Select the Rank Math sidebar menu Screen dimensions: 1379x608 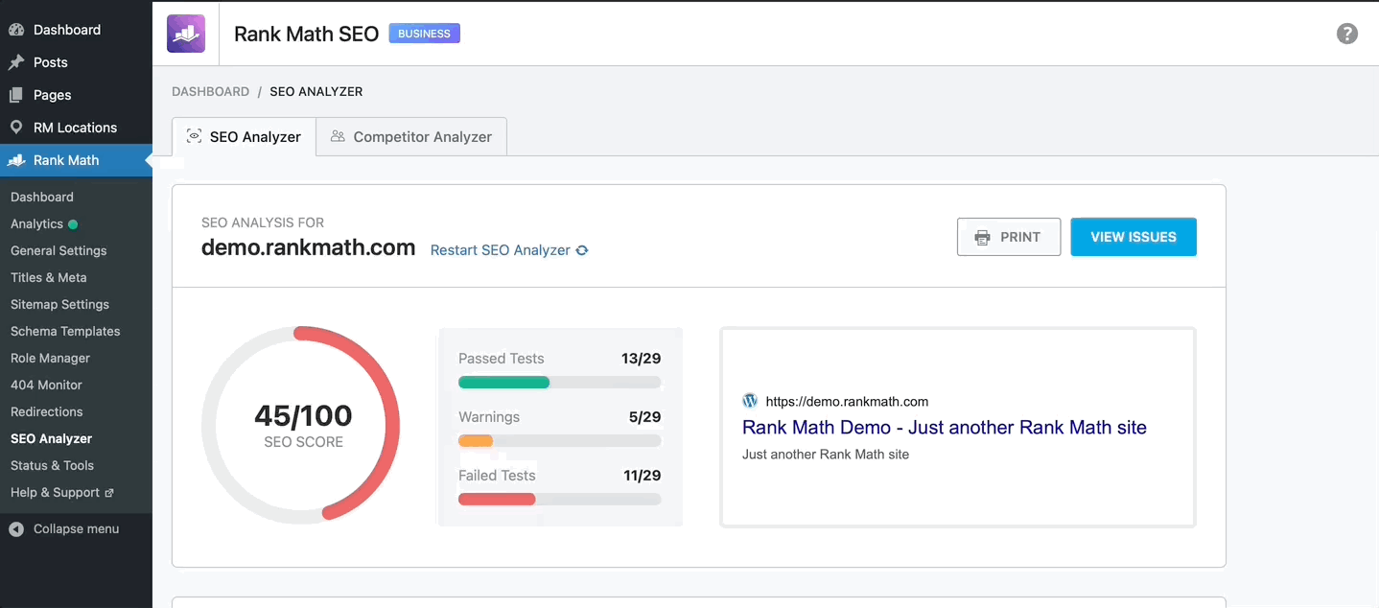pyautogui.click(x=76, y=160)
